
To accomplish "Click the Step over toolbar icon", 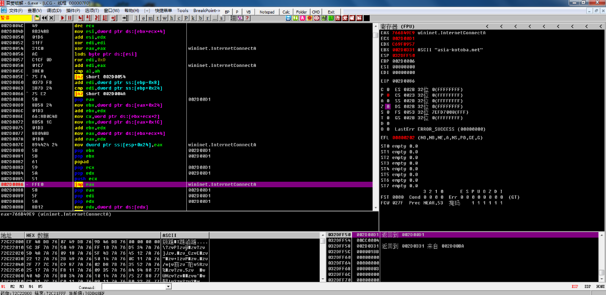I will tap(87, 18).
